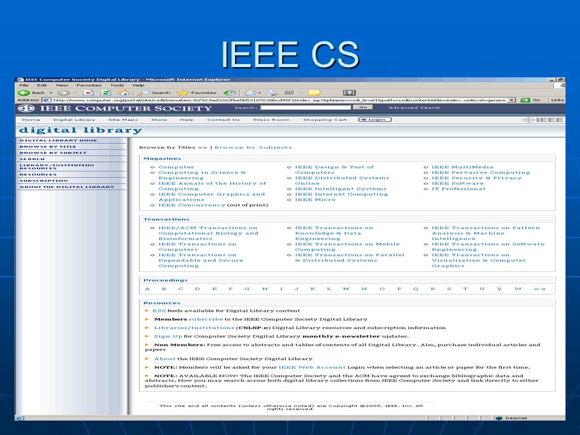Screen dimensions: 580x435
Task: Click the IEEE diamond logo on nav bar
Action: coord(543,120)
